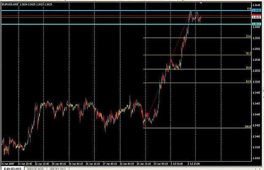Click the Fibonacci 100.0 level label
Screen dimensions: 264x170
coord(248,127)
